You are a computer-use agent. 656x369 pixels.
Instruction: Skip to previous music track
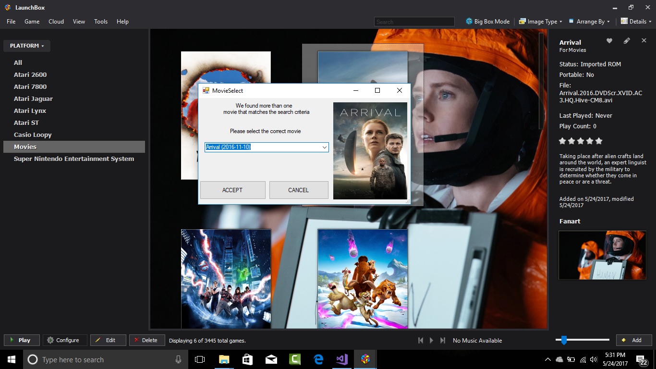421,340
